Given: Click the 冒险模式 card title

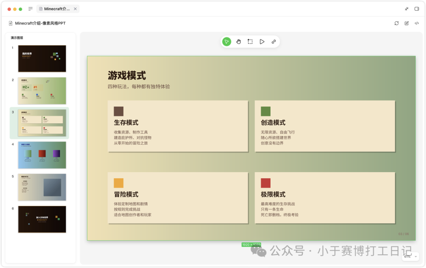Looking at the screenshot, I should pos(126,194).
